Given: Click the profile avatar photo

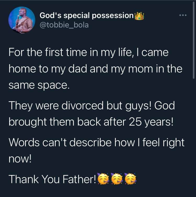Looking at the screenshot, I should tap(22, 20).
